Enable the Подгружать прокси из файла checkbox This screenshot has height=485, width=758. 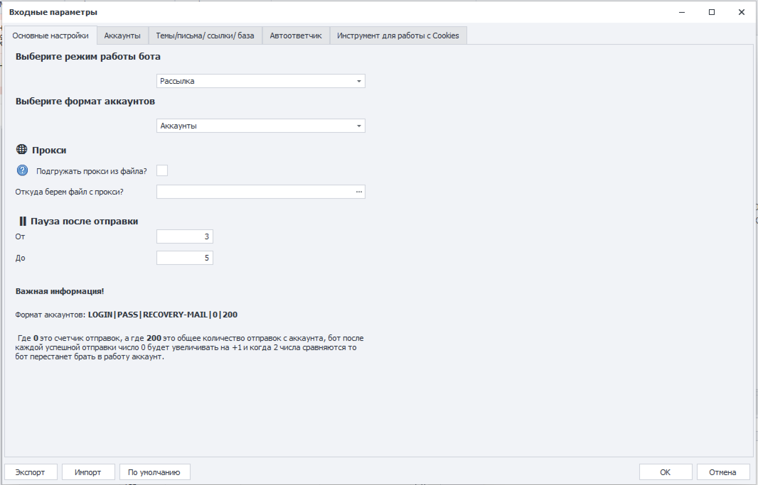coord(162,171)
